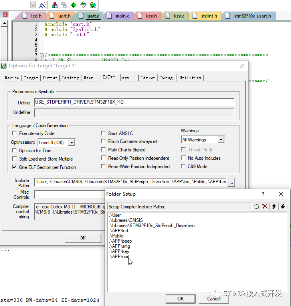The width and height of the screenshot is (291, 306).
Task: Move include path up with arrow
Action: coord(274,206)
